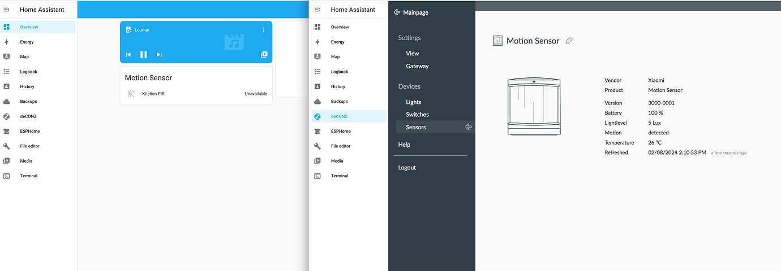
Task: Skip to next track on Lounge player
Action: tap(159, 54)
